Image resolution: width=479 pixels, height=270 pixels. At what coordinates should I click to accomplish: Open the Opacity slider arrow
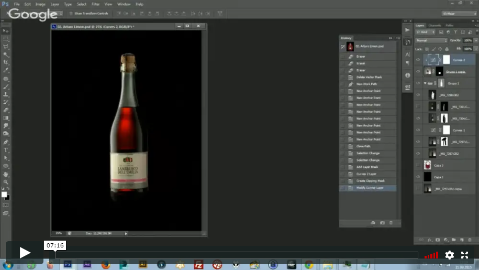coord(476,40)
